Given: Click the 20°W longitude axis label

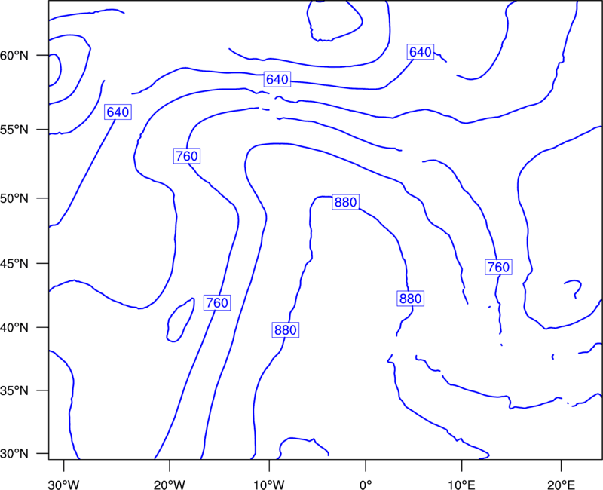Looking at the screenshot, I should (170, 485).
